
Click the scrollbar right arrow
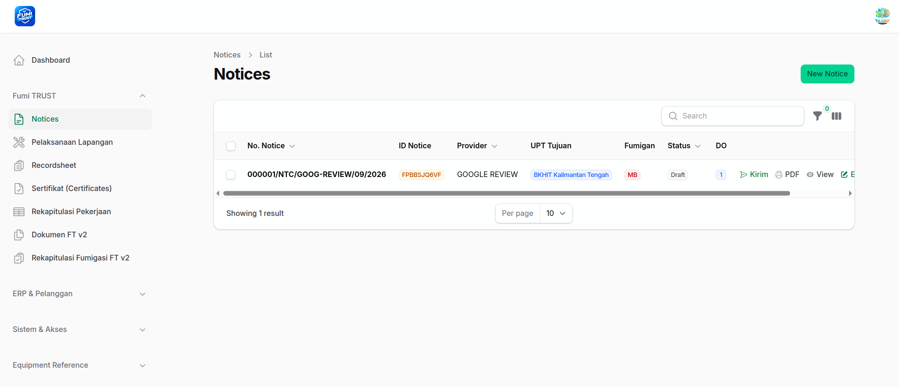point(850,193)
